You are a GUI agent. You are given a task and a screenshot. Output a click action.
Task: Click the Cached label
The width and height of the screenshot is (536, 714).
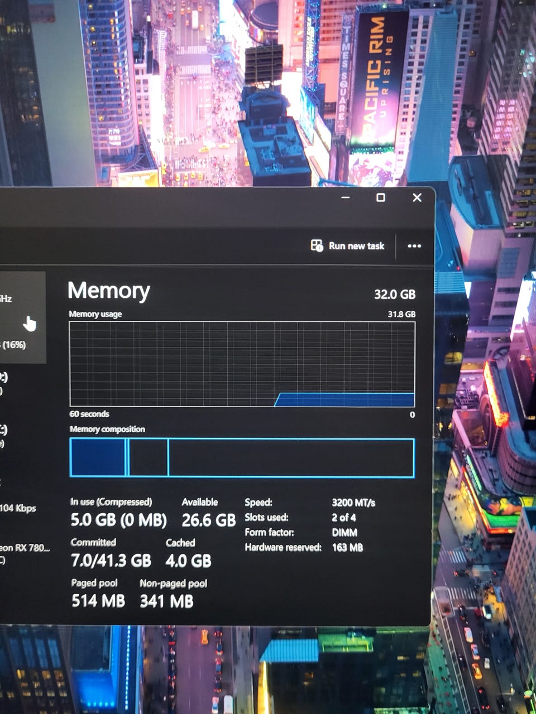click(x=180, y=543)
